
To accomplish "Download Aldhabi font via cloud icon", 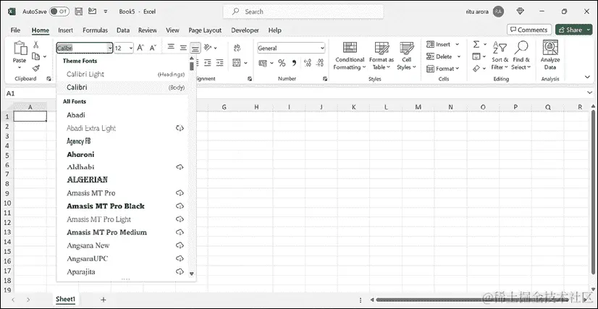I will (180, 167).
